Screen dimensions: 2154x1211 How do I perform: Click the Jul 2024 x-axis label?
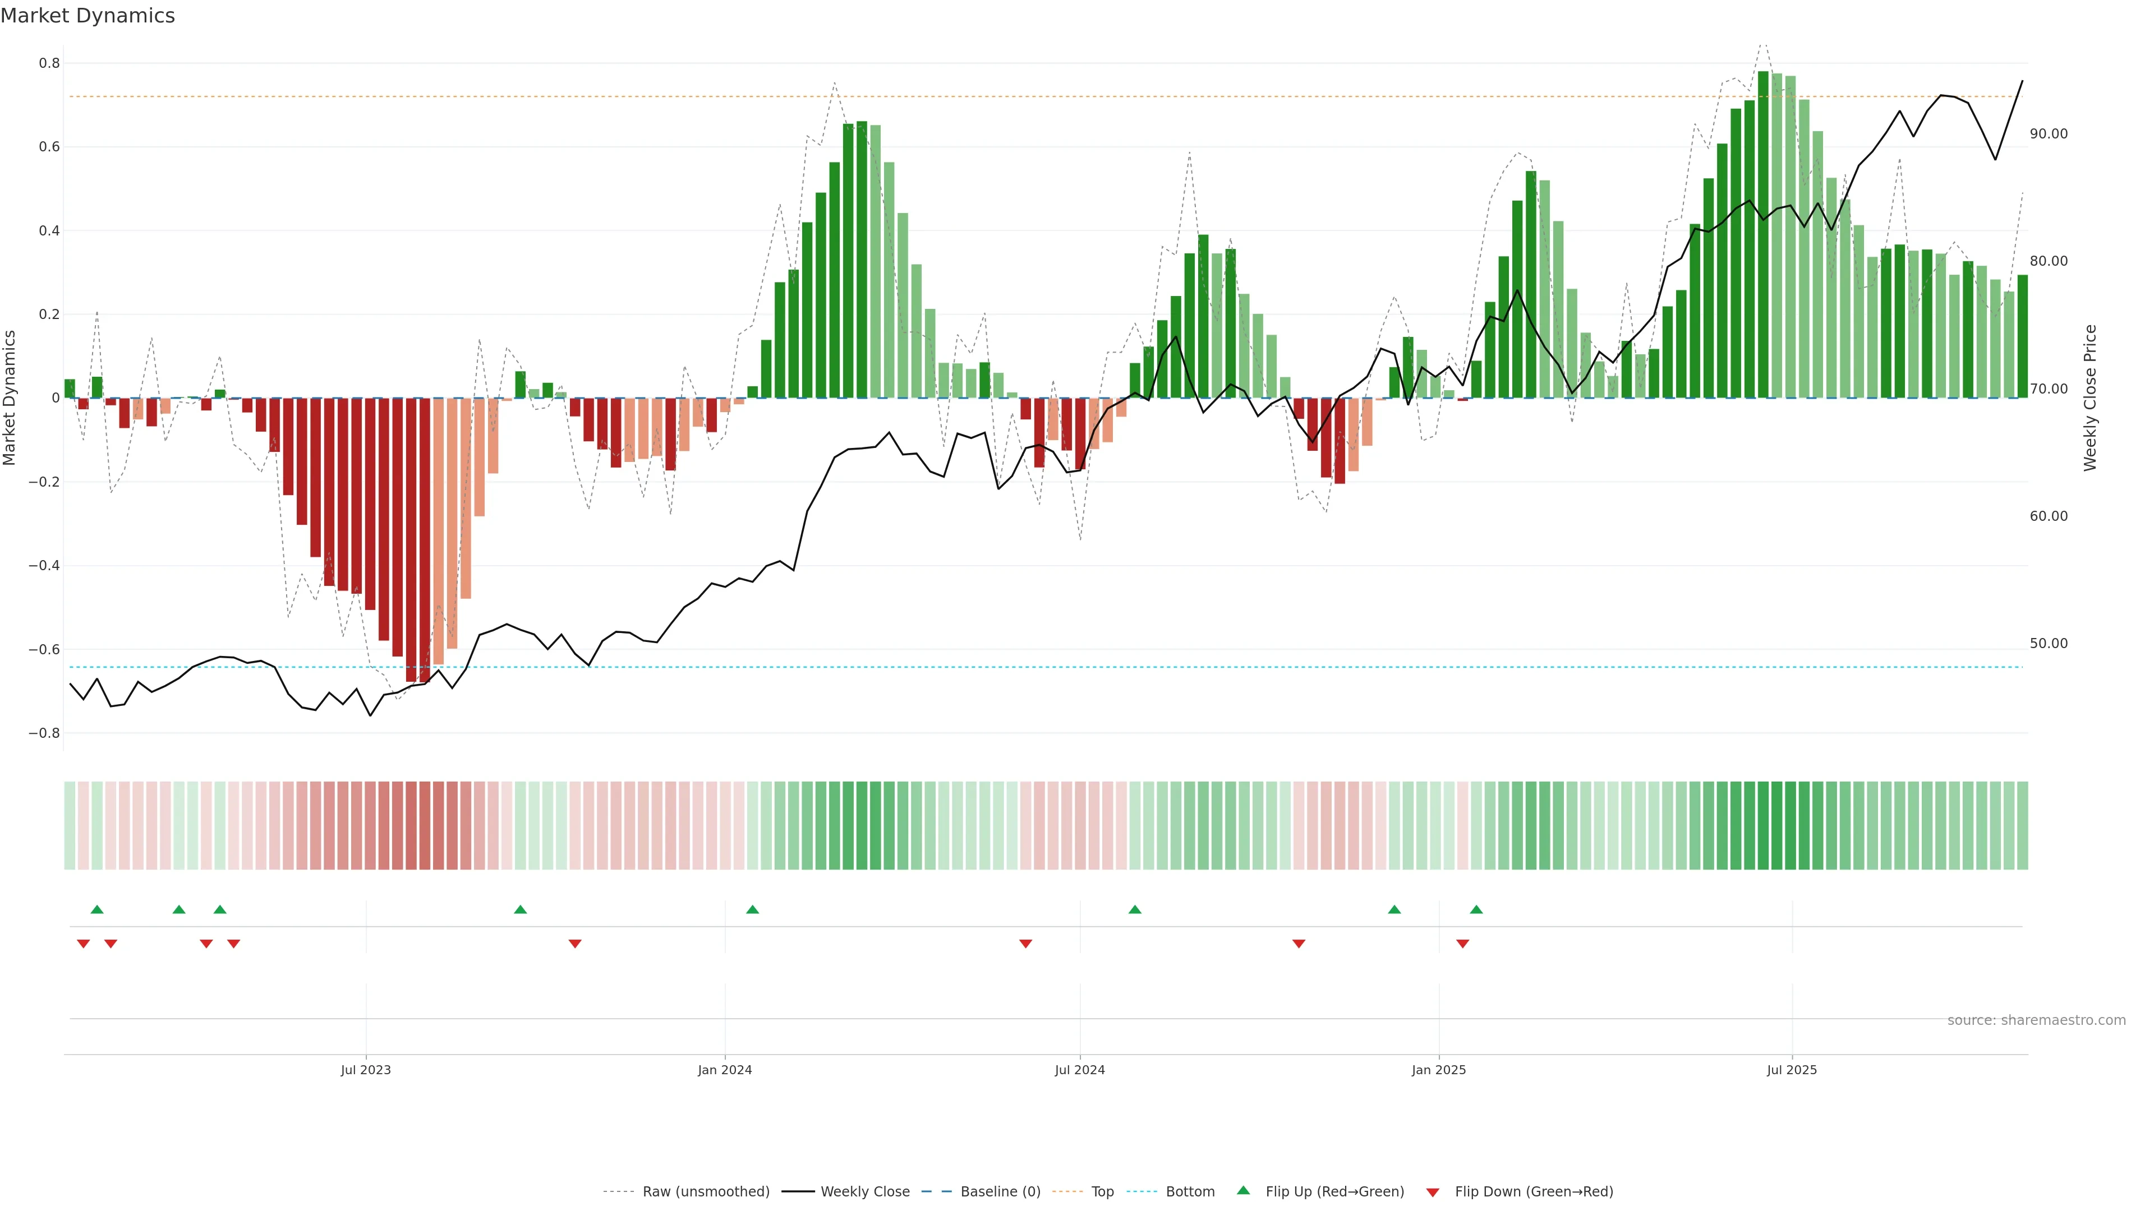click(1079, 1070)
